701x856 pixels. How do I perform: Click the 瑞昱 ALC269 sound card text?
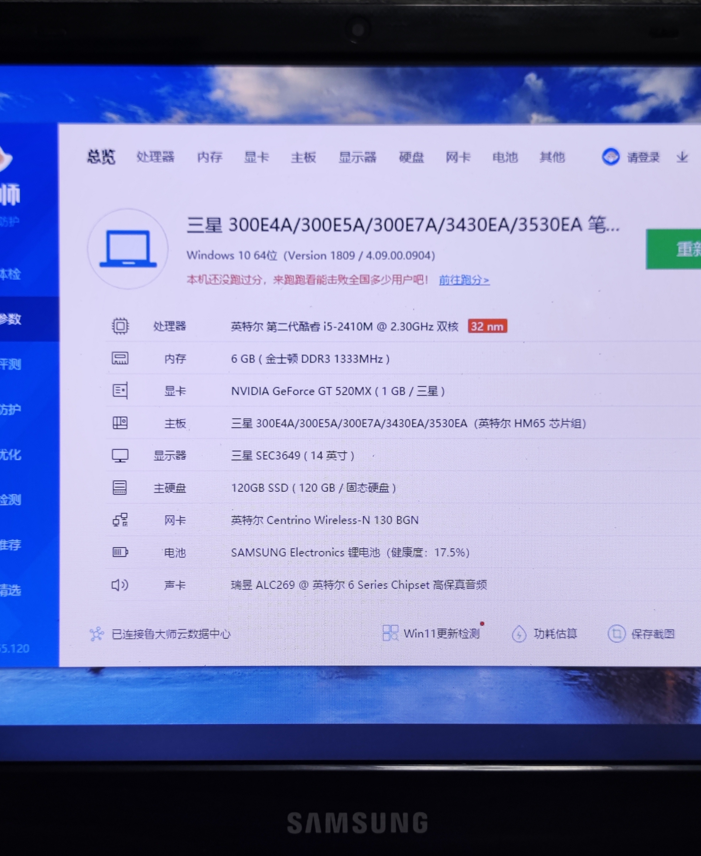click(x=358, y=585)
